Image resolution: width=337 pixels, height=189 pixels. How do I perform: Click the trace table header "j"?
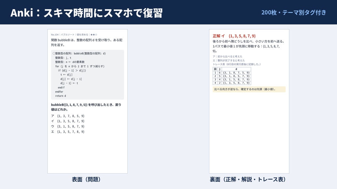point(220,69)
